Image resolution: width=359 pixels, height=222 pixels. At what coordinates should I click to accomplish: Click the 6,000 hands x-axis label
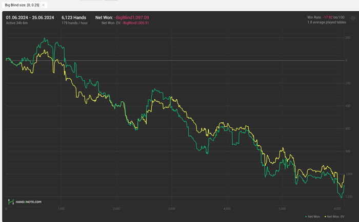(x=337, y=209)
